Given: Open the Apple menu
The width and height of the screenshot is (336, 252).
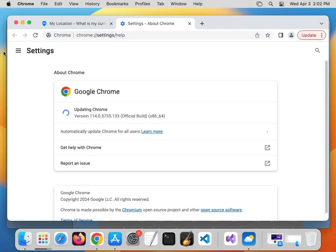Looking at the screenshot, I should [x=9, y=4].
